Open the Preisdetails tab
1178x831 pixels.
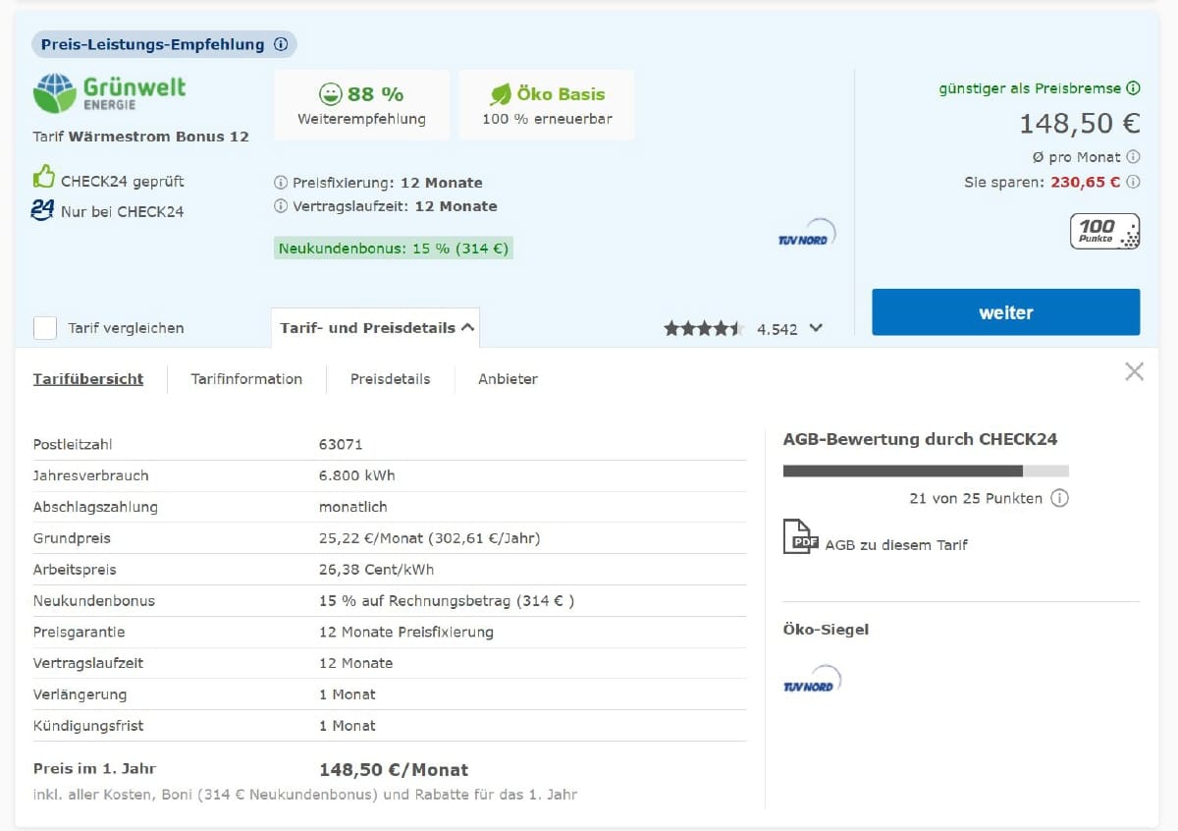390,379
